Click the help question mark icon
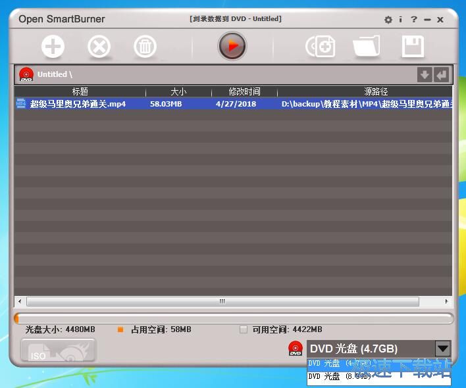 [x=414, y=20]
